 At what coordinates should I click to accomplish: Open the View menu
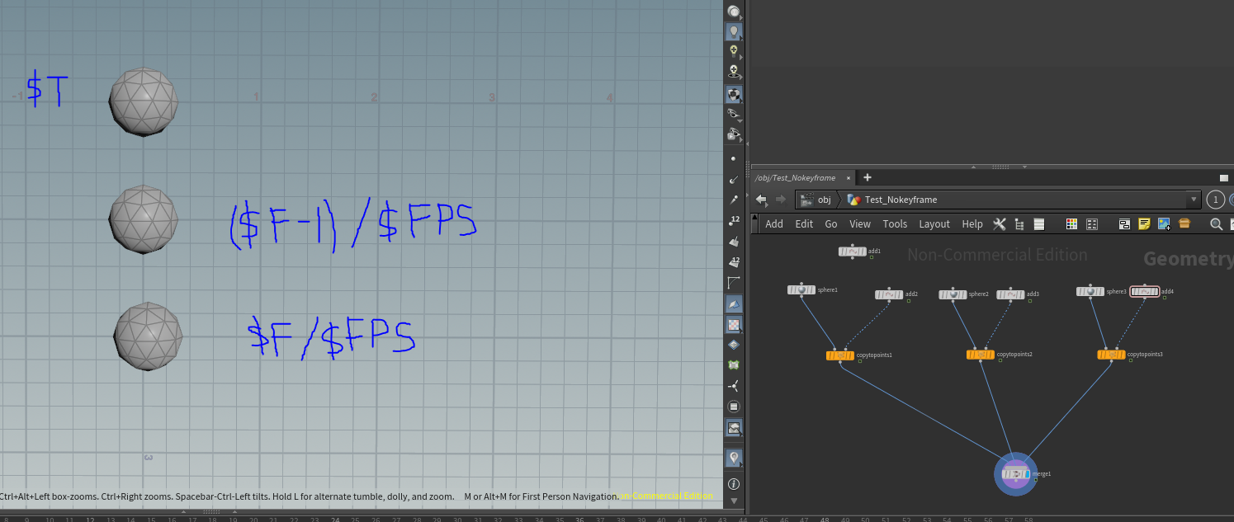coord(860,223)
